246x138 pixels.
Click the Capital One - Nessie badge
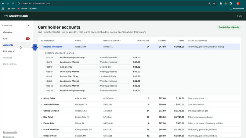(229, 27)
